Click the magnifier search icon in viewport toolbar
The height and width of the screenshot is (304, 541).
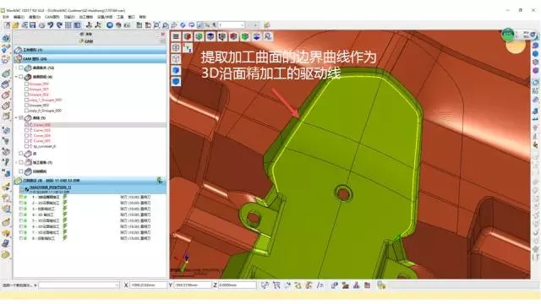[268, 36]
